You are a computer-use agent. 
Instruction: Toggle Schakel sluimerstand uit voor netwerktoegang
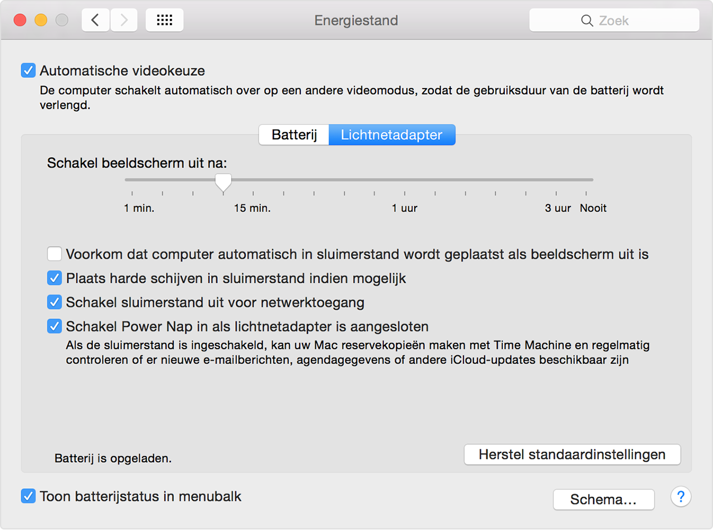point(55,302)
